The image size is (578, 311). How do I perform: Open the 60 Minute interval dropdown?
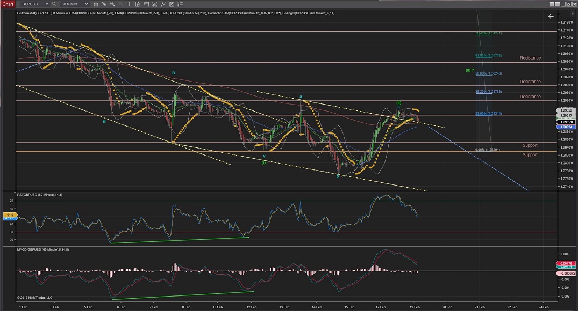tap(74, 4)
